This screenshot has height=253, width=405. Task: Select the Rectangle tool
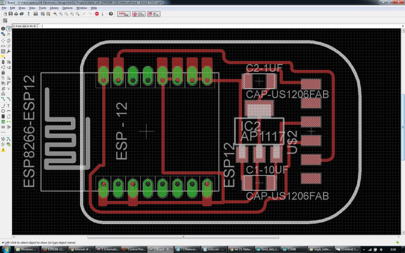tap(3, 116)
